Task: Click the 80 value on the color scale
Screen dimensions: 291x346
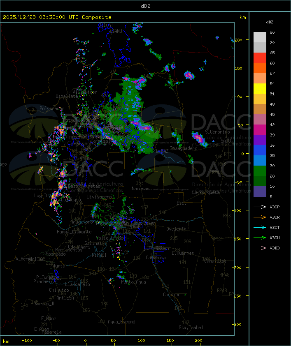Action: click(272, 32)
